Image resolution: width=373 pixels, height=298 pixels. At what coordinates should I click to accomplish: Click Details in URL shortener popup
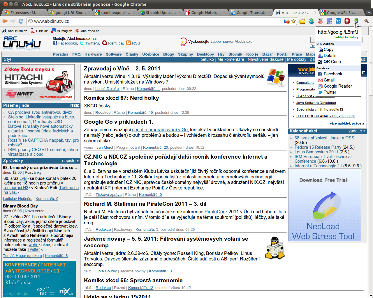coord(330,56)
